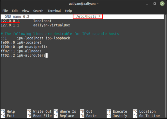Image resolution: width=167 pixels, height=119 pixels.
Task: Click the ff00::0 ip6-mcastprefix line
Action: pyautogui.click(x=24, y=47)
